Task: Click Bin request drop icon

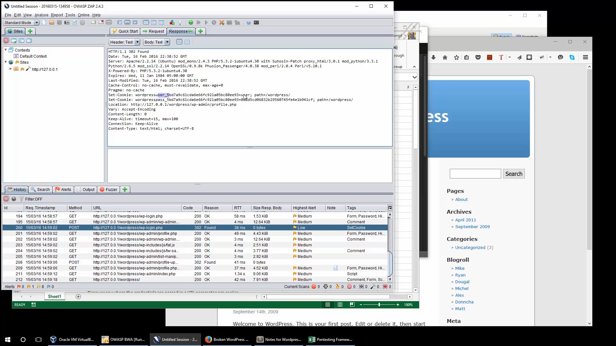Action: point(214,22)
